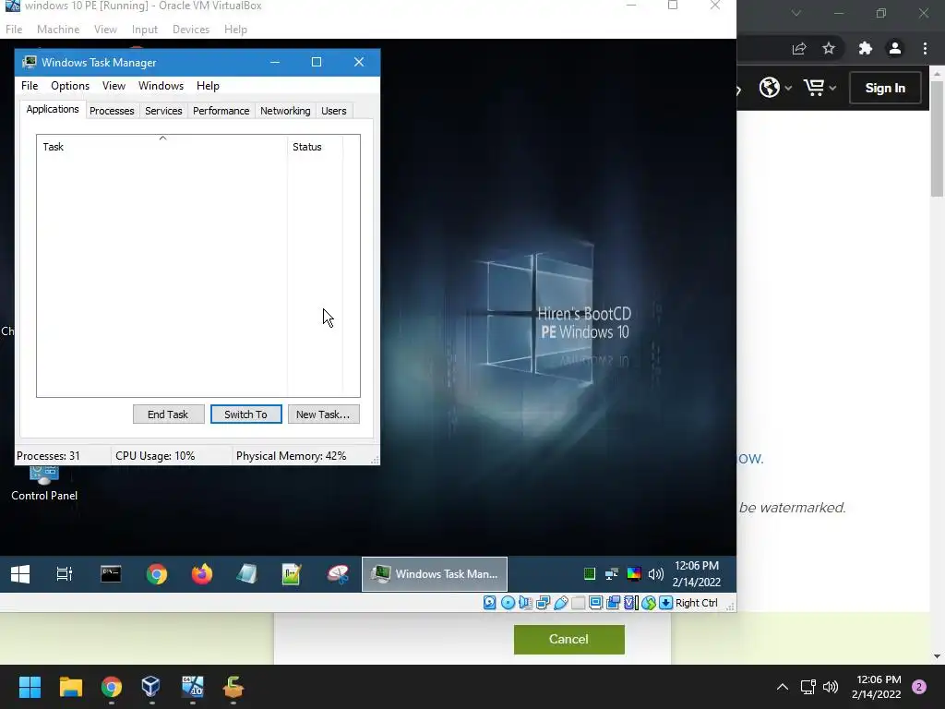Switch to the Performance tab

(221, 111)
